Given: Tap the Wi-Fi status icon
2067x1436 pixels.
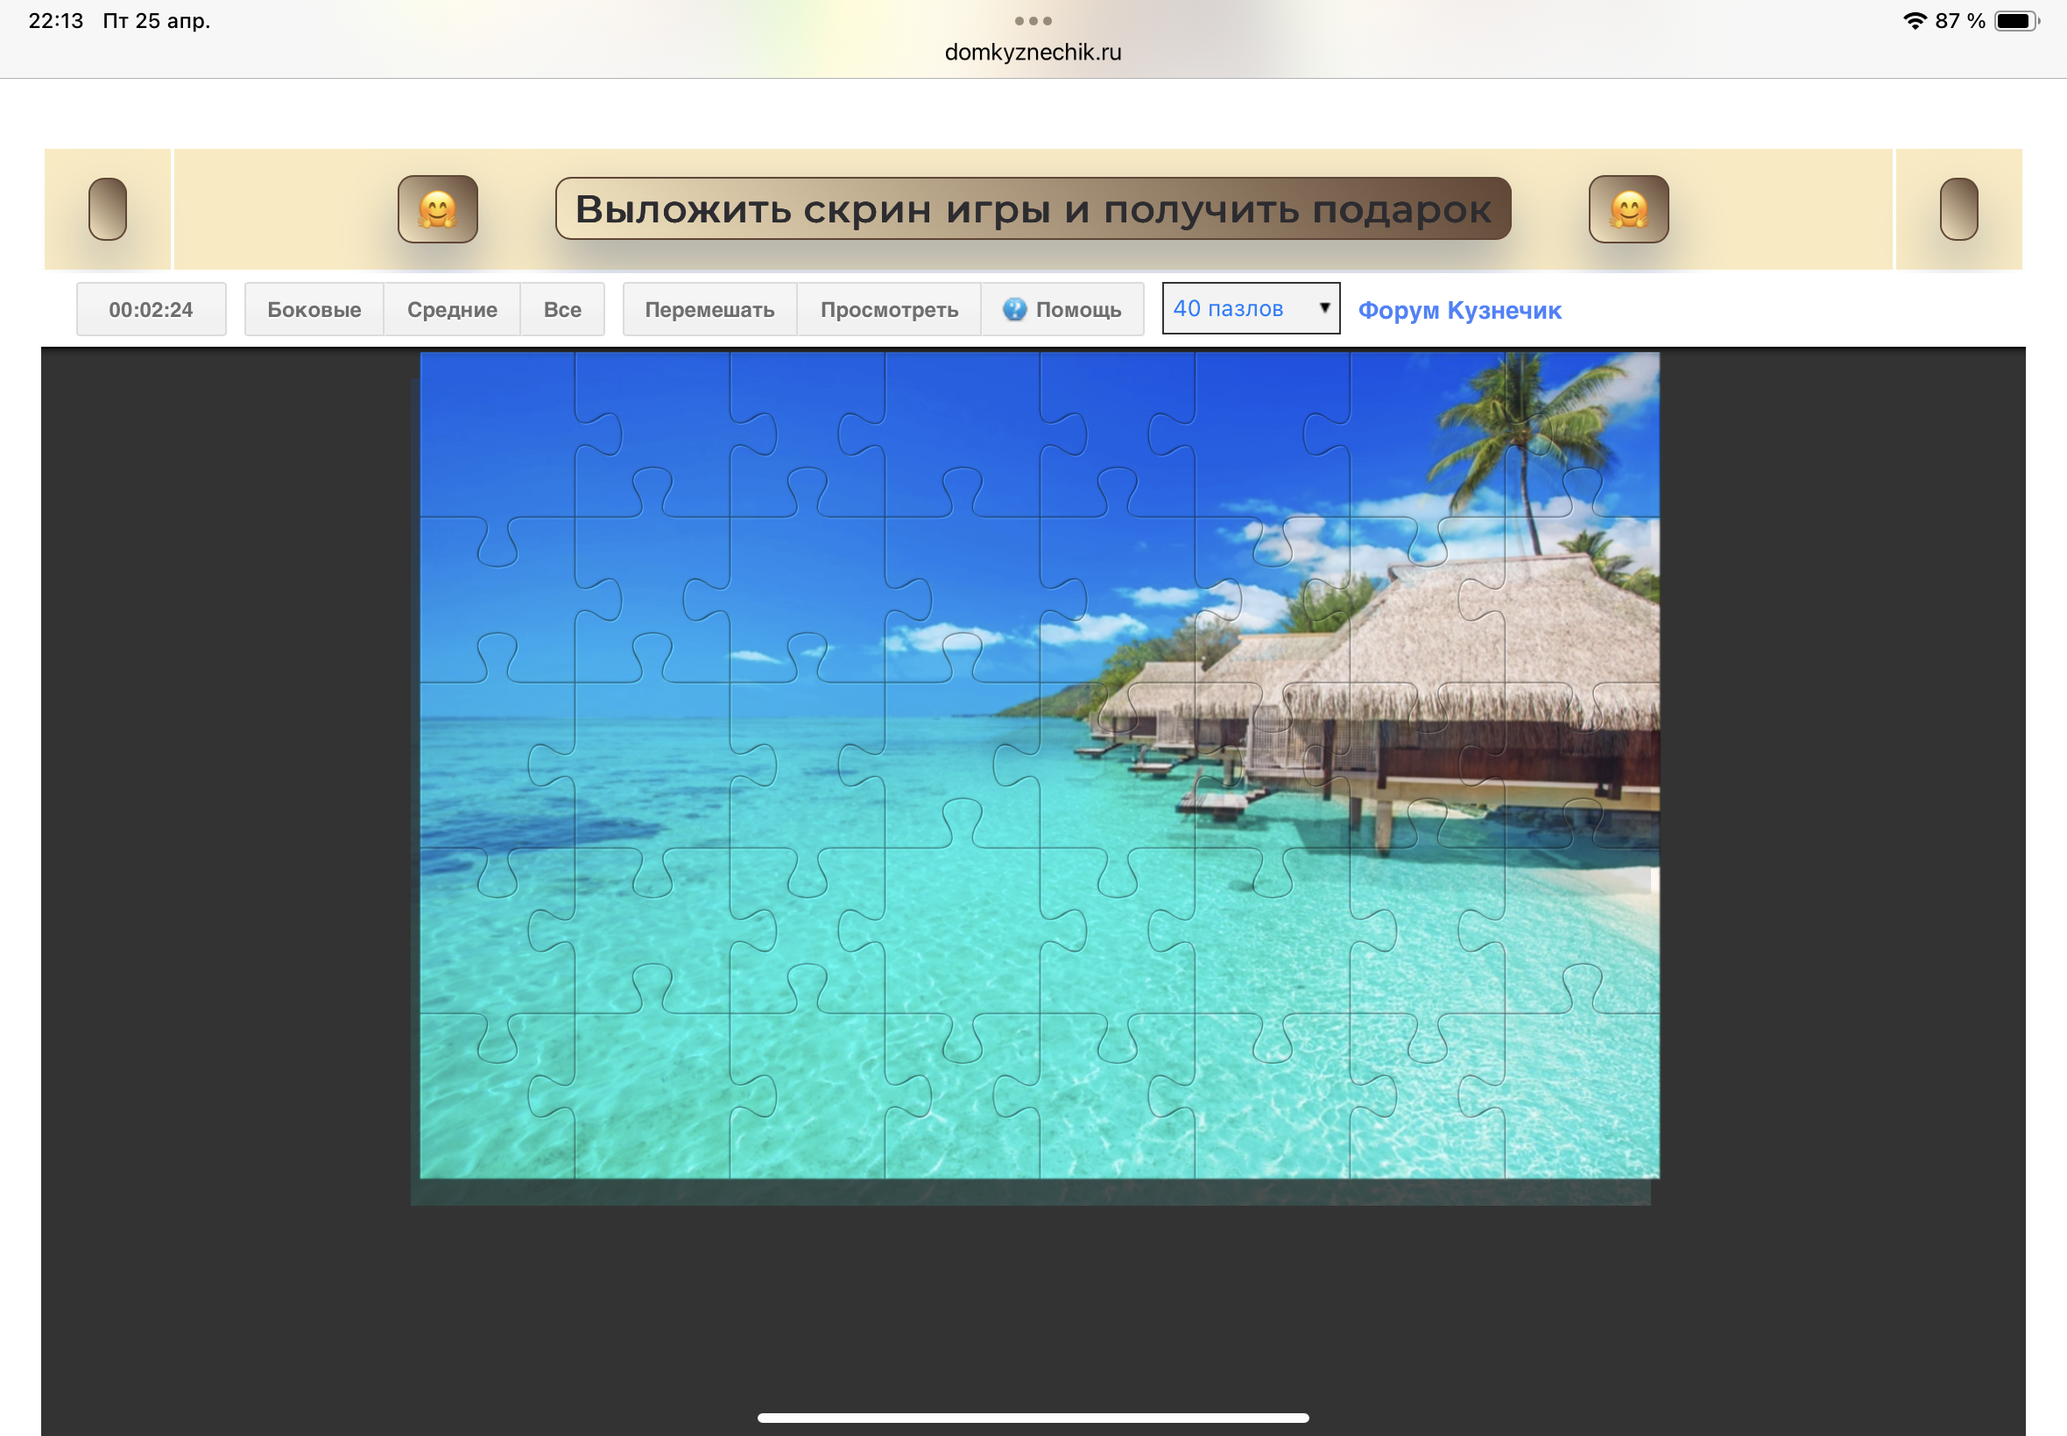Looking at the screenshot, I should (x=1914, y=21).
